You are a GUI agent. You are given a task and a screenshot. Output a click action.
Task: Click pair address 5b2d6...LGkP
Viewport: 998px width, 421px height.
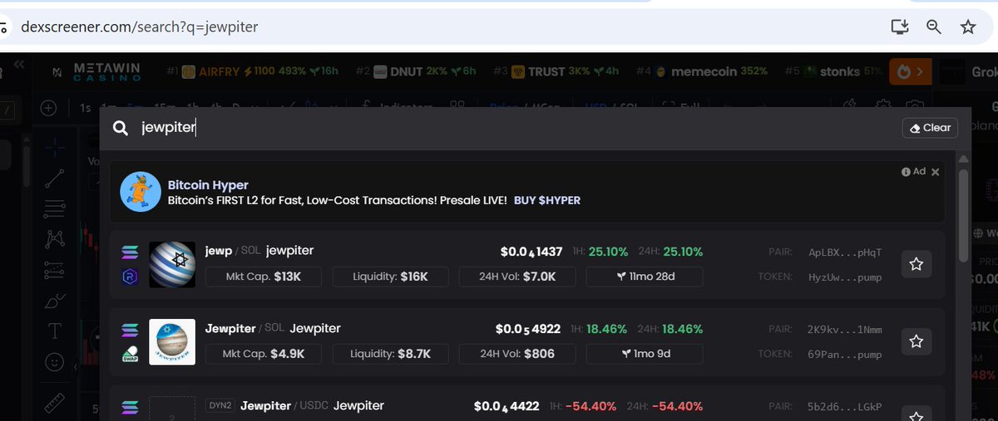(845, 407)
